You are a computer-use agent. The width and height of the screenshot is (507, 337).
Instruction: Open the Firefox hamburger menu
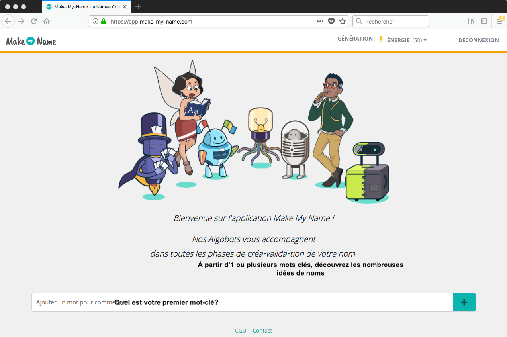pos(499,21)
